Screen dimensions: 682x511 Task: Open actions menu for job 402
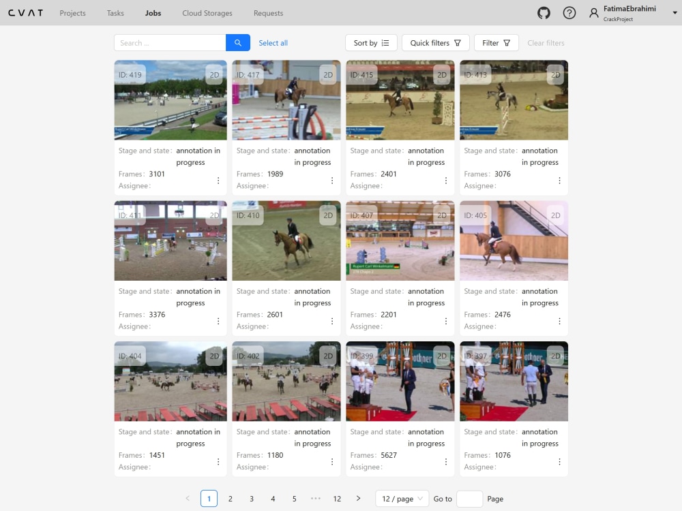tap(332, 461)
